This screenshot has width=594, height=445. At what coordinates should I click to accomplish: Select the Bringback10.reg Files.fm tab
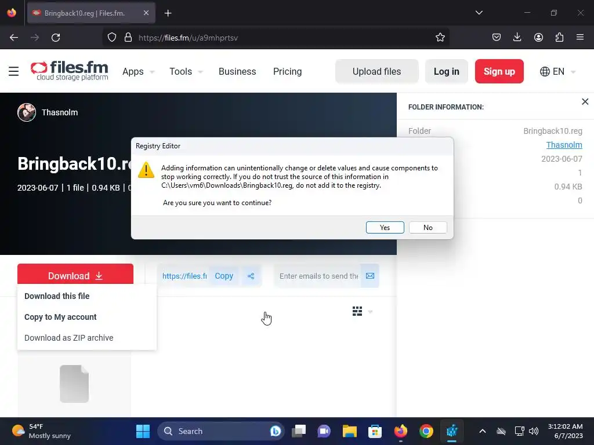coord(91,13)
